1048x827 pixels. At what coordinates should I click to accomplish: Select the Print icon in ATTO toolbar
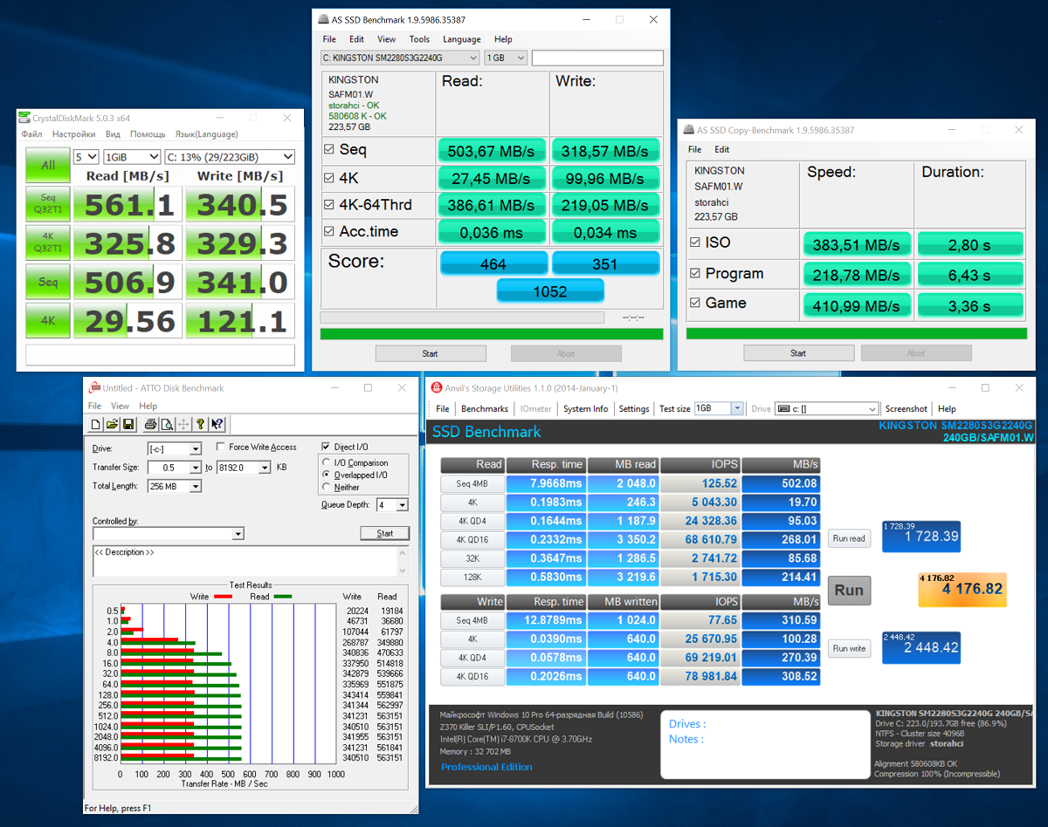coord(152,424)
